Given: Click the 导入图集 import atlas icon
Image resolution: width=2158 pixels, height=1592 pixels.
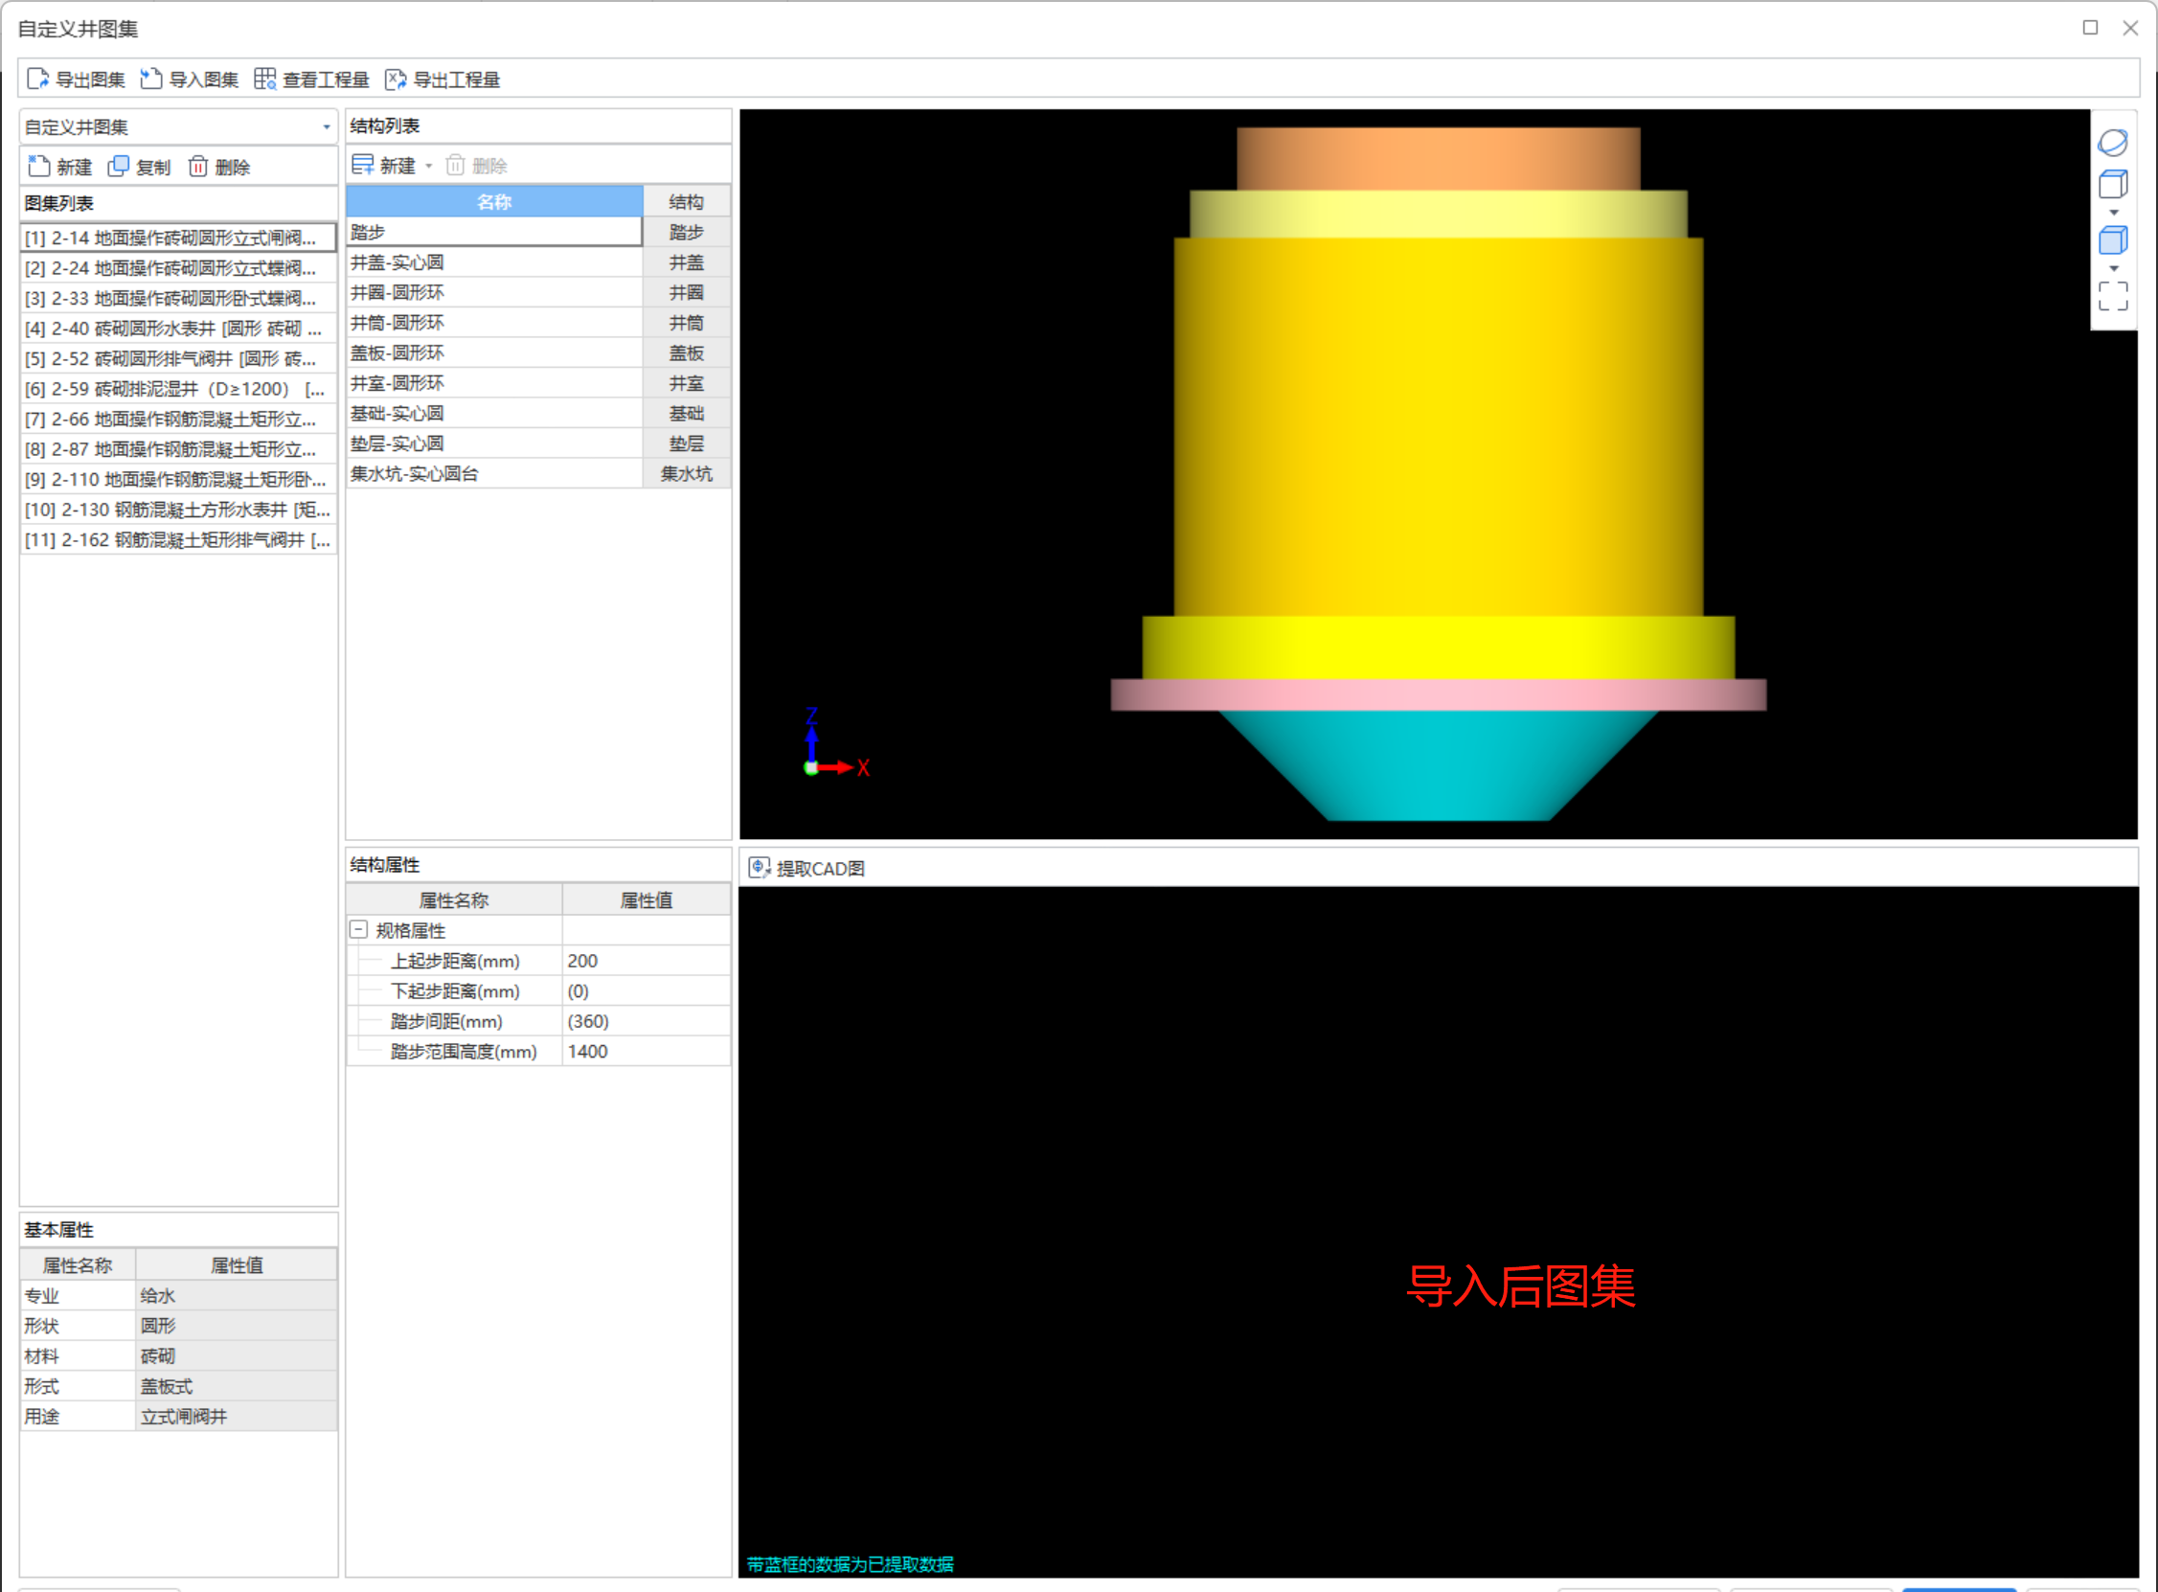Looking at the screenshot, I should click(151, 79).
